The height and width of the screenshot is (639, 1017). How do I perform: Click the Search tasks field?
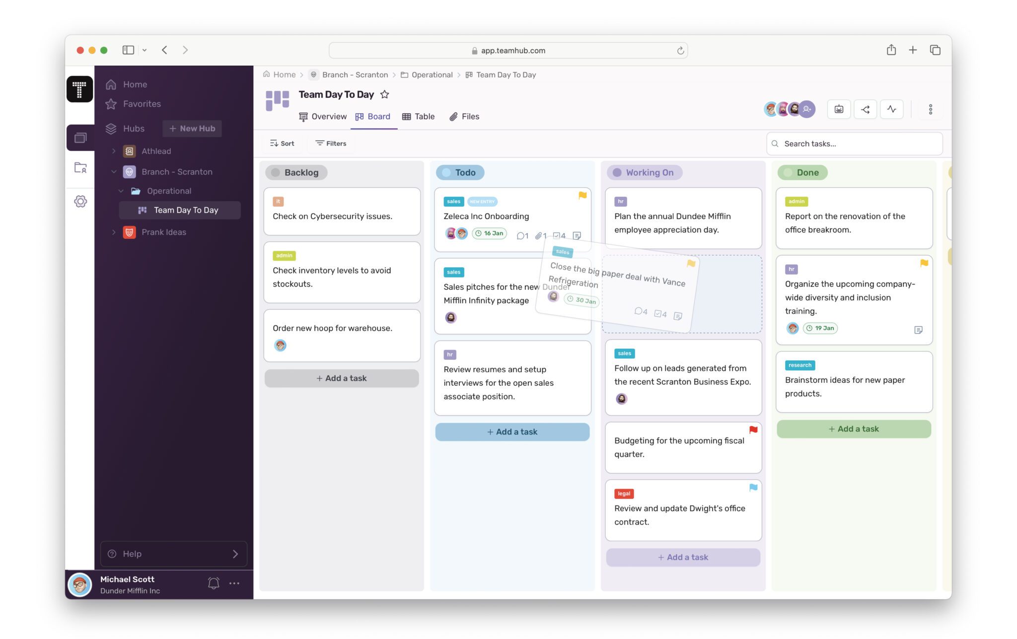[854, 143]
